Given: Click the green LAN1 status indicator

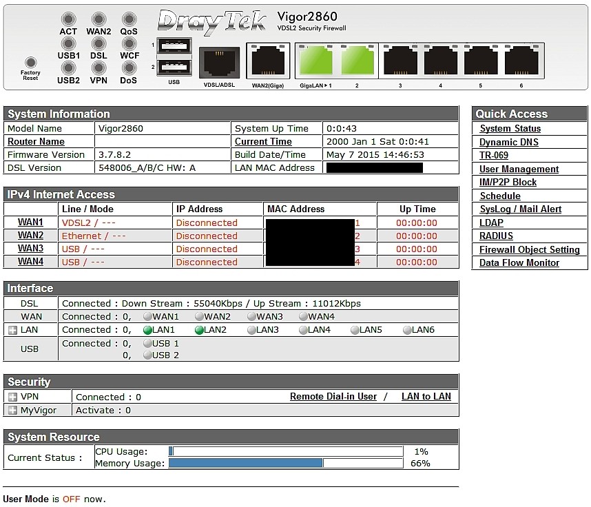Looking at the screenshot, I should 147,329.
